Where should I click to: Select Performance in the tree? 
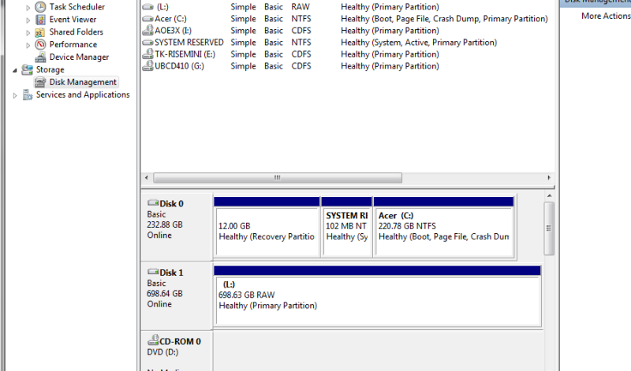pos(73,44)
